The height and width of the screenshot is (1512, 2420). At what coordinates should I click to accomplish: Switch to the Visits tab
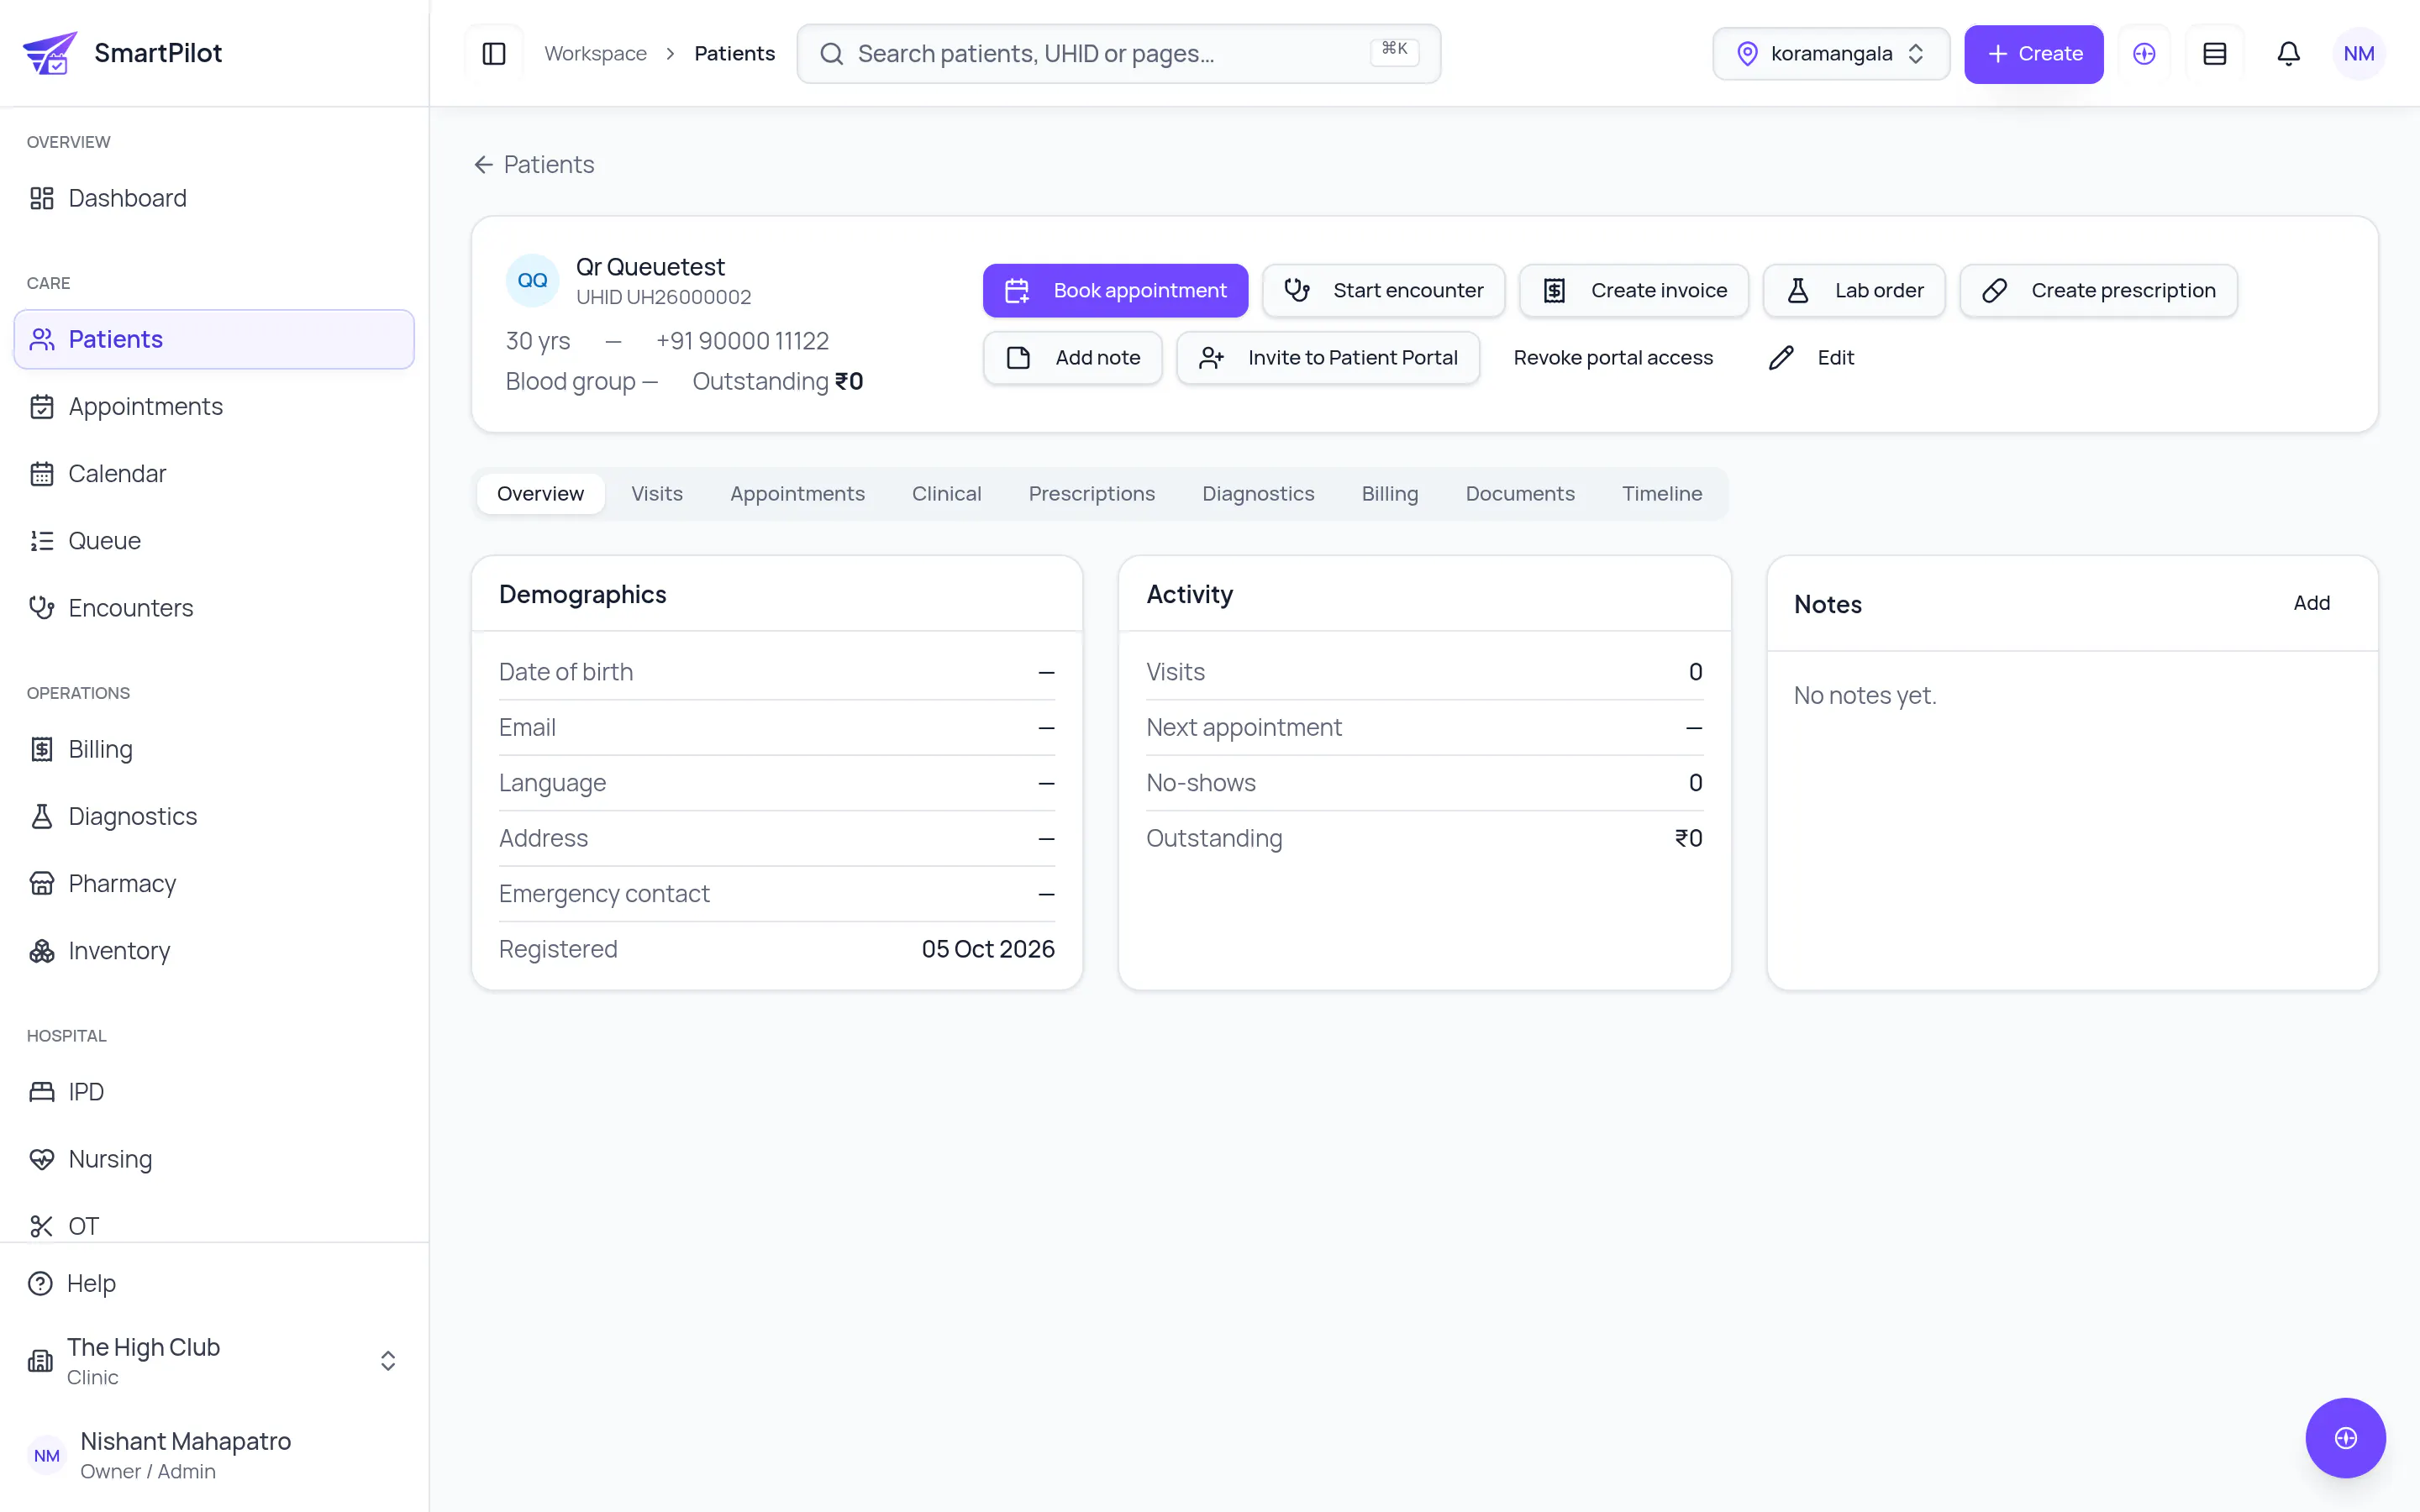[x=657, y=494]
